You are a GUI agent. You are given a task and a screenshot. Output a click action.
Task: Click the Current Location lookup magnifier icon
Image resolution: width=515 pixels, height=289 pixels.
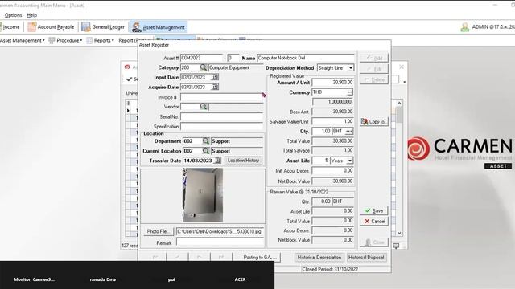[x=206, y=151]
